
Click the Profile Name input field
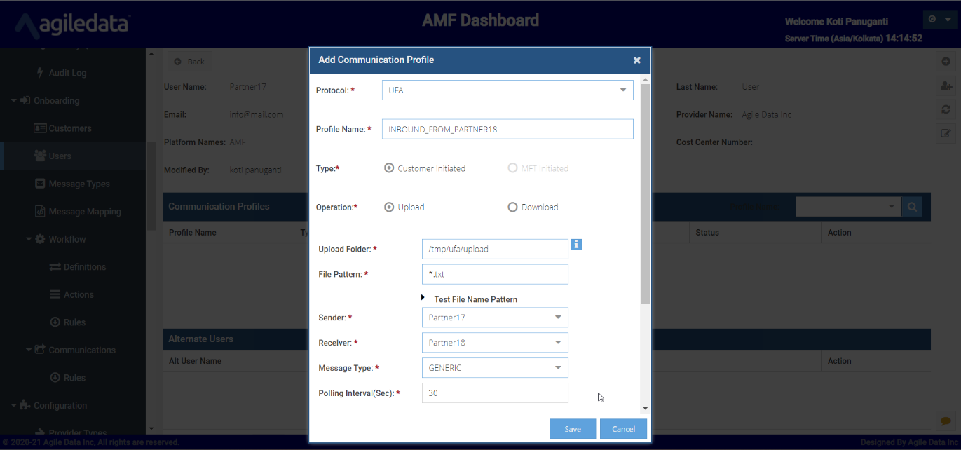pyautogui.click(x=507, y=129)
